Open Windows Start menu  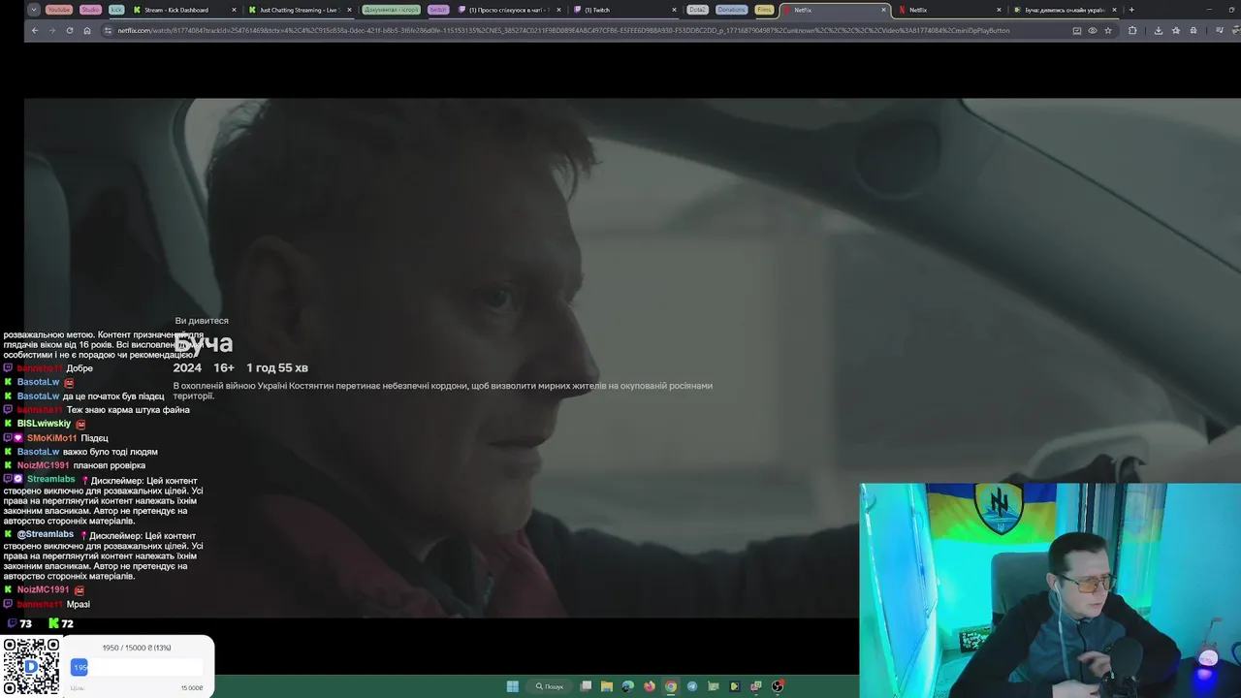pos(512,686)
